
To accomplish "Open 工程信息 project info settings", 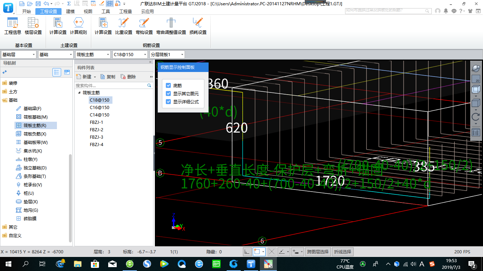I will [13, 26].
